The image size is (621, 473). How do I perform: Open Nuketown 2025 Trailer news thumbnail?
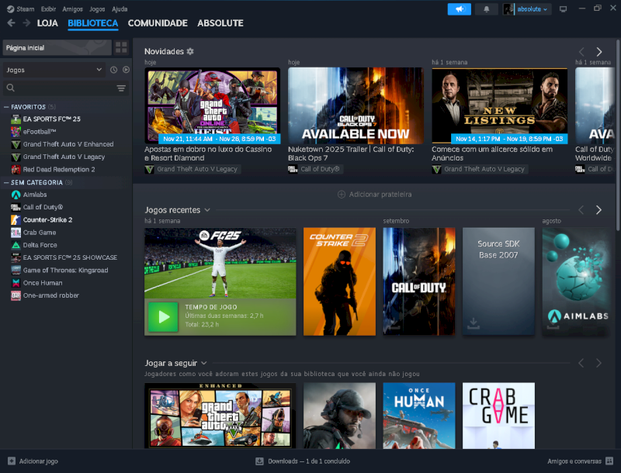356,105
